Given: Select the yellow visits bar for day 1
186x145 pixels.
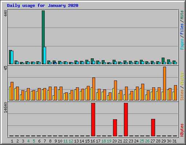Looking at the screenshot, I should pos(10,94).
